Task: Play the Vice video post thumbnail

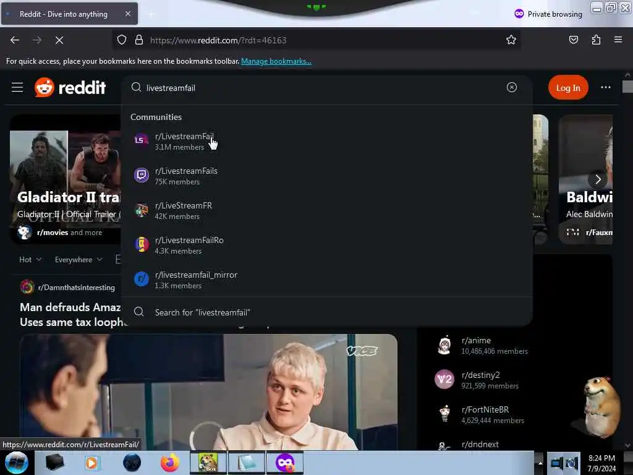Action: (208, 392)
